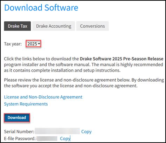This screenshot has width=166, height=143.
Task: Open License and Non-Disclosure Agreement link
Action: coord(43,97)
